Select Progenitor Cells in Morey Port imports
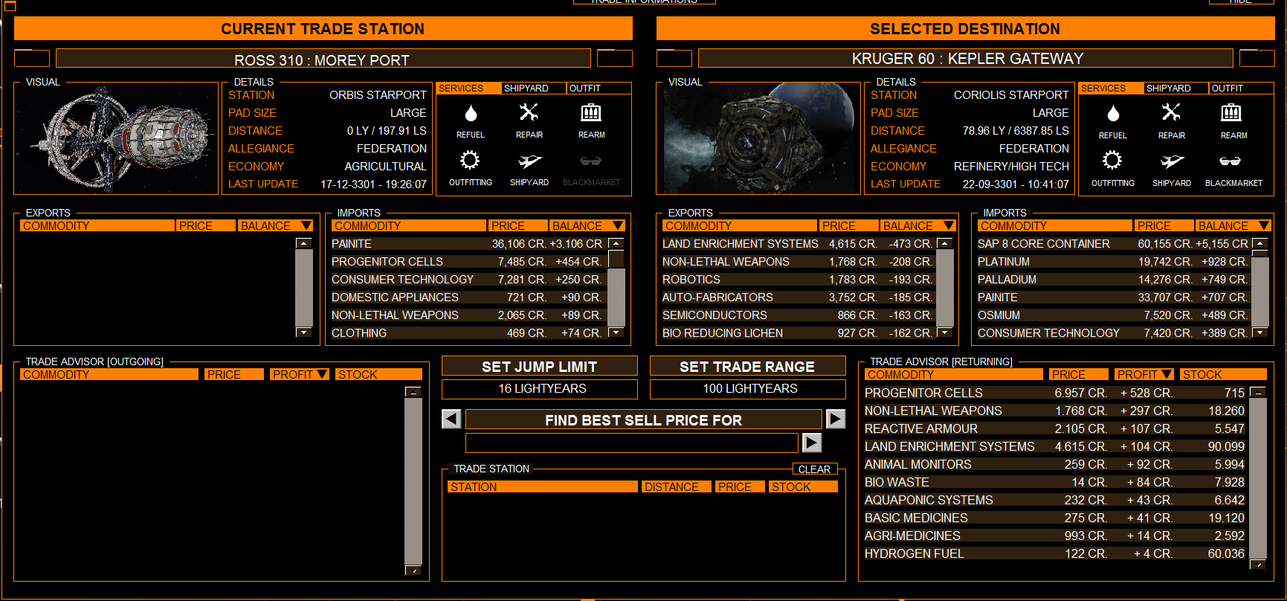The width and height of the screenshot is (1287, 601). [x=467, y=262]
